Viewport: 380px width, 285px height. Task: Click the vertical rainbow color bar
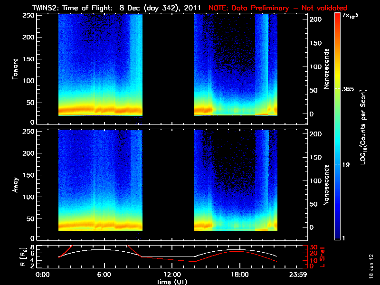click(337, 126)
